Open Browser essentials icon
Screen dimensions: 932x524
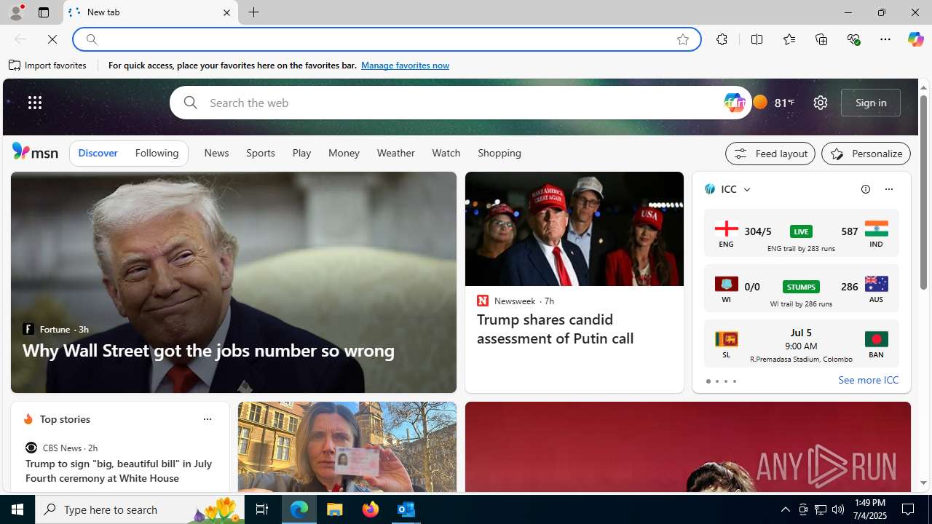click(853, 39)
